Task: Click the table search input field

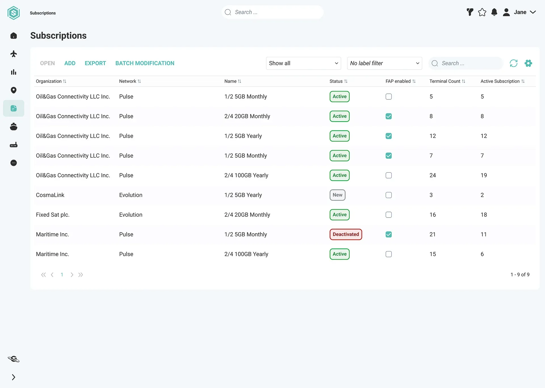Action: [466, 63]
